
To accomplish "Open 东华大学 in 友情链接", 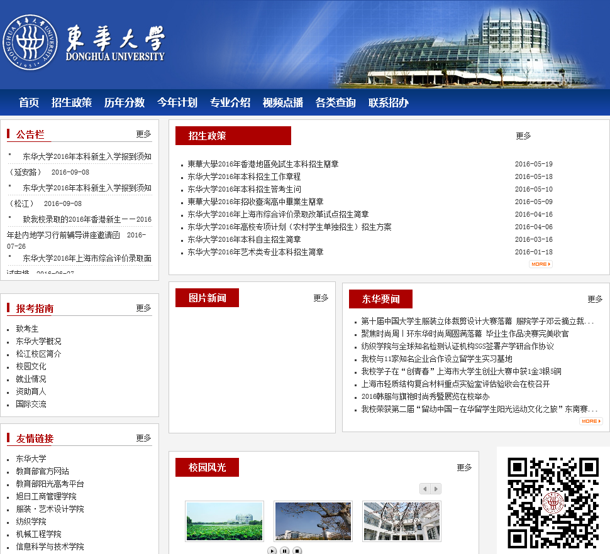I will click(x=31, y=459).
